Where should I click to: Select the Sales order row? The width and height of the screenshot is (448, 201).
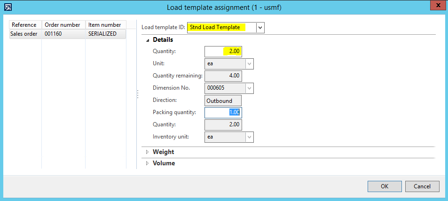point(24,34)
